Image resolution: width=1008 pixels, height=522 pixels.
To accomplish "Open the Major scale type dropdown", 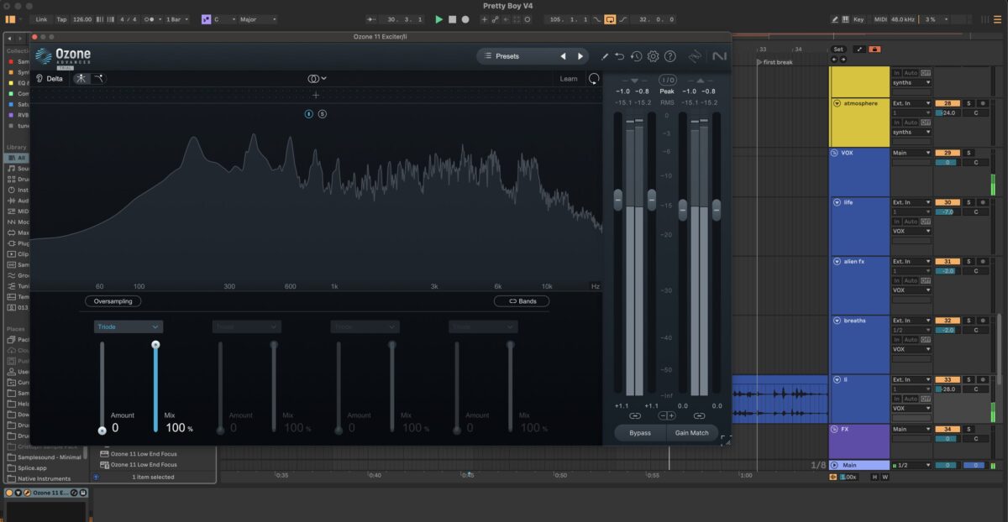I will (258, 19).
